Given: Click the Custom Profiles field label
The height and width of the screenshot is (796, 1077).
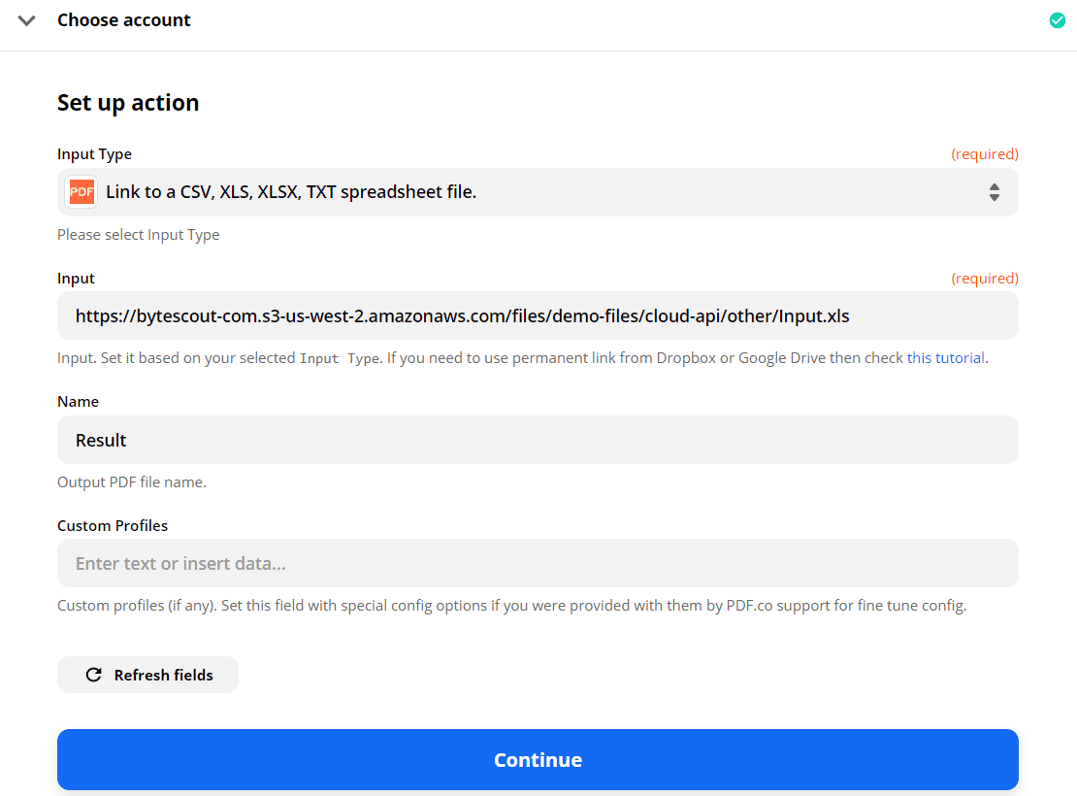Looking at the screenshot, I should (x=113, y=525).
